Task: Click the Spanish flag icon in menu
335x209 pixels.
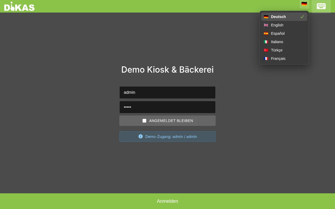Action: [x=266, y=33]
